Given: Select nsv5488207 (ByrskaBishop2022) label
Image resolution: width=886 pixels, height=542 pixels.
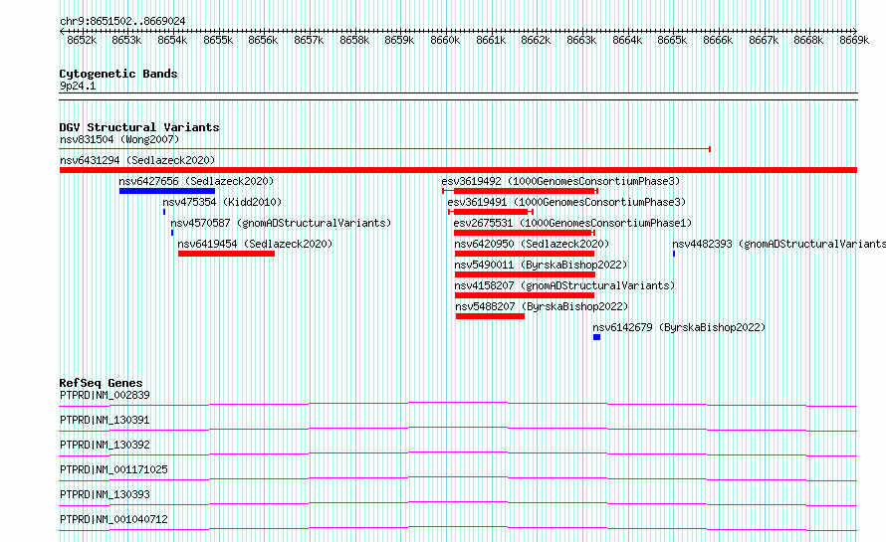Looking at the screenshot, I should [542, 306].
